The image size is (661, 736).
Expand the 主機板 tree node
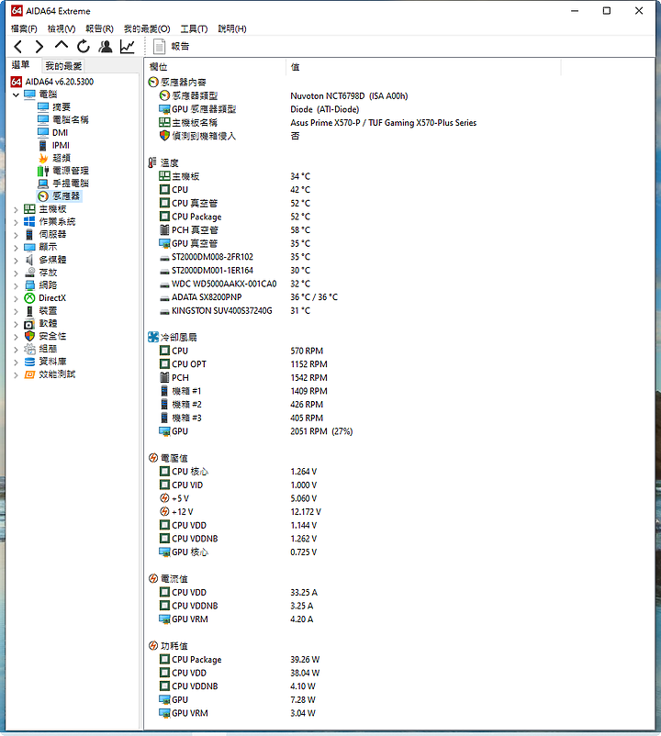(x=16, y=210)
